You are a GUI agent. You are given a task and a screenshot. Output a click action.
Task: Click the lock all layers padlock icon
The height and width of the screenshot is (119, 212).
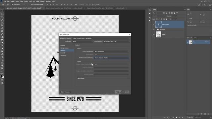[167, 19]
